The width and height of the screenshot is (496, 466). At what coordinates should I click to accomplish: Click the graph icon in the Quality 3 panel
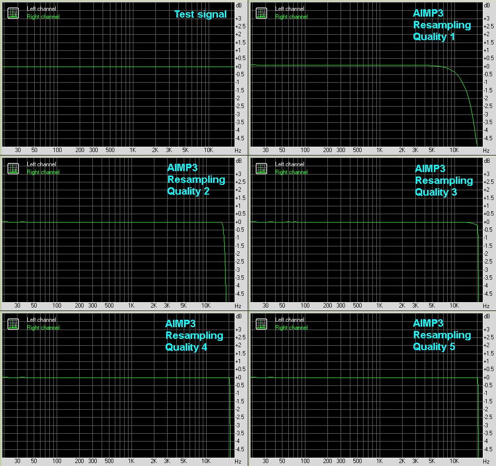coord(261,169)
